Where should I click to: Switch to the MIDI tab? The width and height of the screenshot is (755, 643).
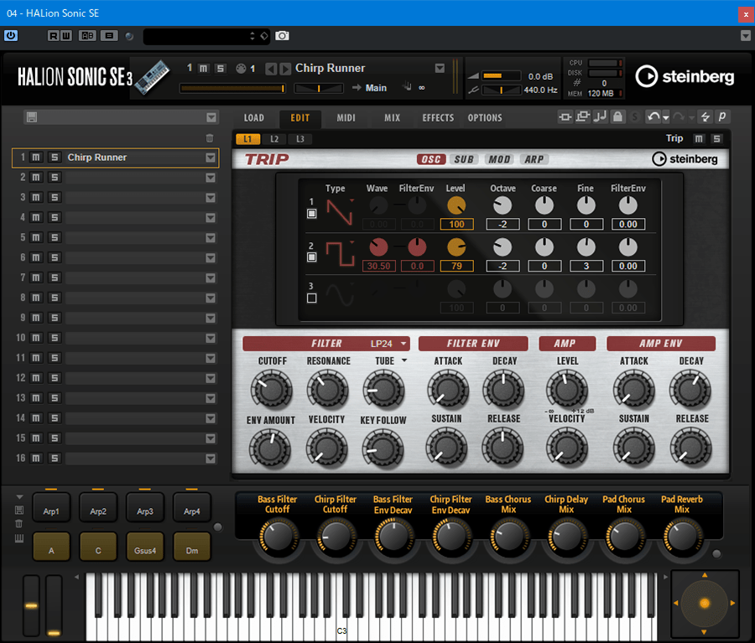[x=346, y=118]
